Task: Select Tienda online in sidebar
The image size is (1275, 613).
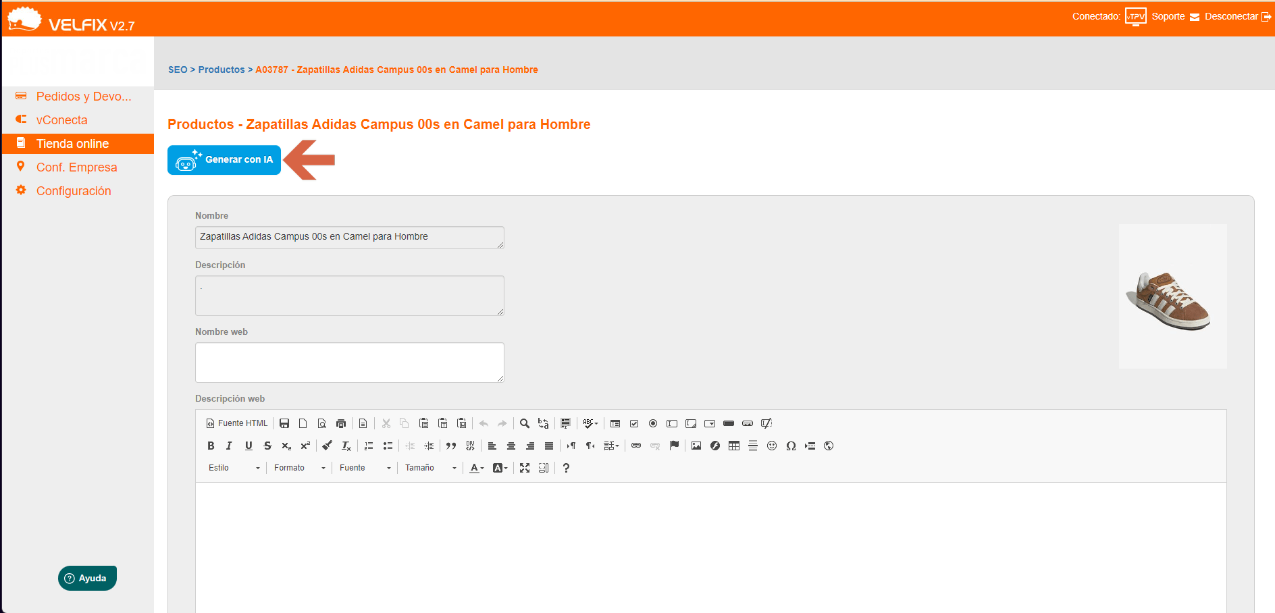Action: pyautogui.click(x=72, y=144)
